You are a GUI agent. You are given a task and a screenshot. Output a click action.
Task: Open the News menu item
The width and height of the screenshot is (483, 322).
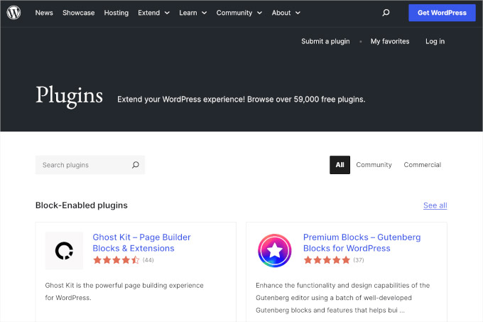[44, 13]
